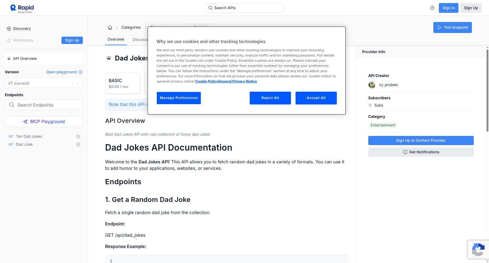Click the search magnifier in Search APIs
The image size is (489, 263).
tap(210, 8)
